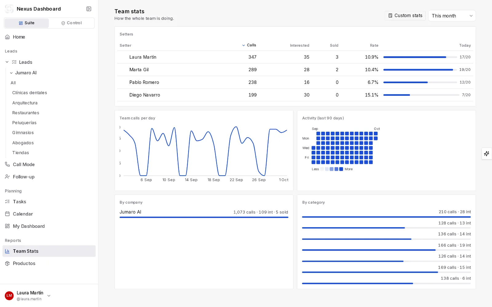Viewport: 492px width, 307px height.
Task: Open My Dashboard
Action: point(49,226)
